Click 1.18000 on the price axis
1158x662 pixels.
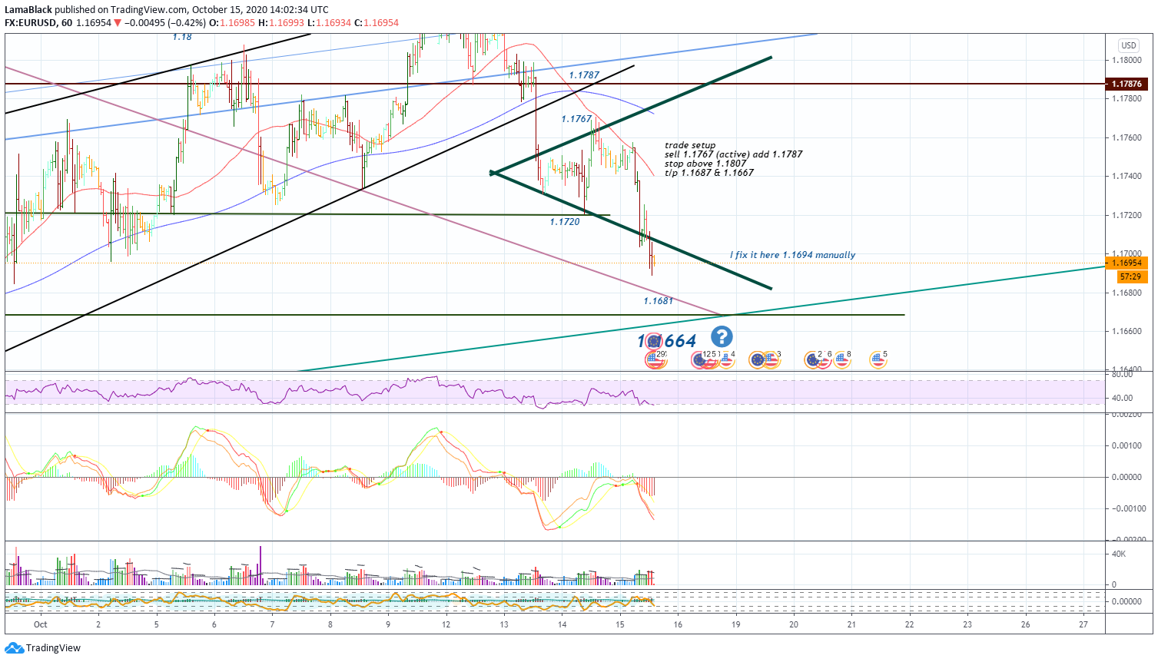click(x=1126, y=60)
